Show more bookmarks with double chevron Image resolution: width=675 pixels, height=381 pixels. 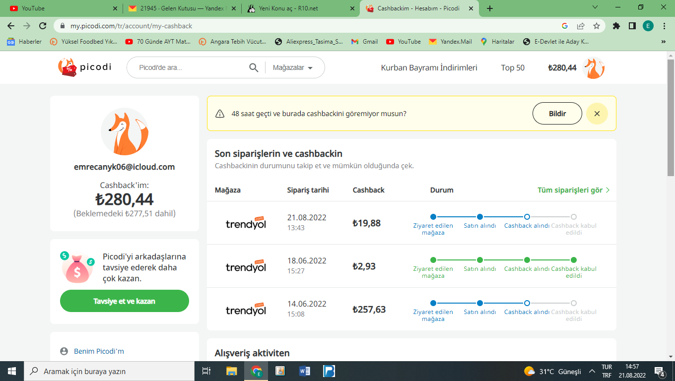point(664,42)
